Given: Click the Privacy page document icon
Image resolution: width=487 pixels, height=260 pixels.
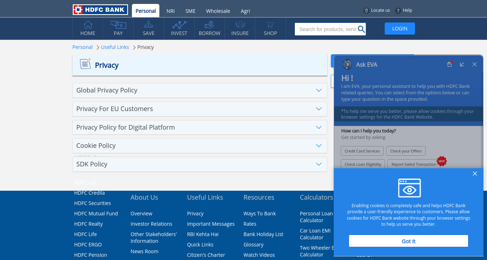Looking at the screenshot, I should coord(85,64).
